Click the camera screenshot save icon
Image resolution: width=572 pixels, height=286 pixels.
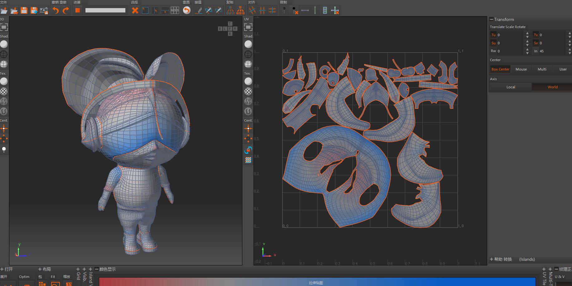pos(44,11)
